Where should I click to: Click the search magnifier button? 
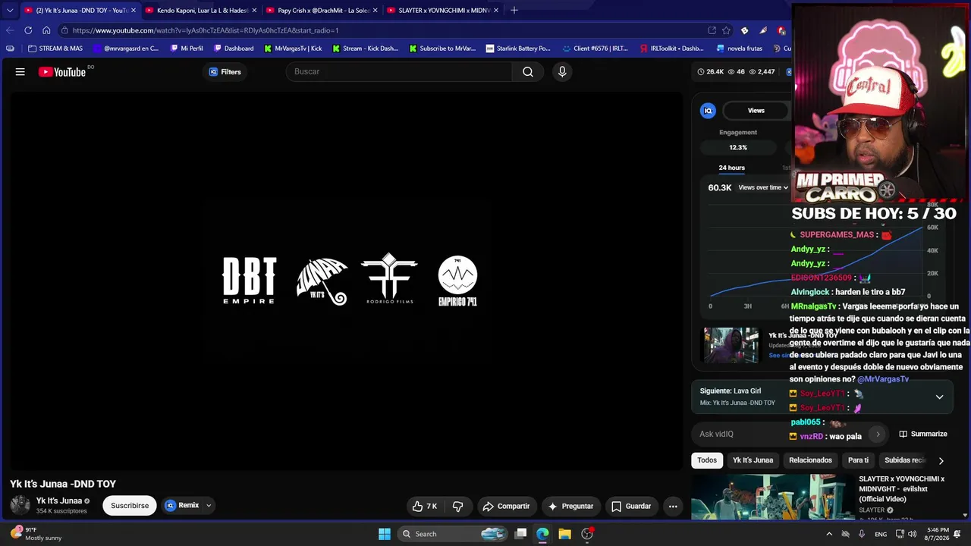[528, 72]
